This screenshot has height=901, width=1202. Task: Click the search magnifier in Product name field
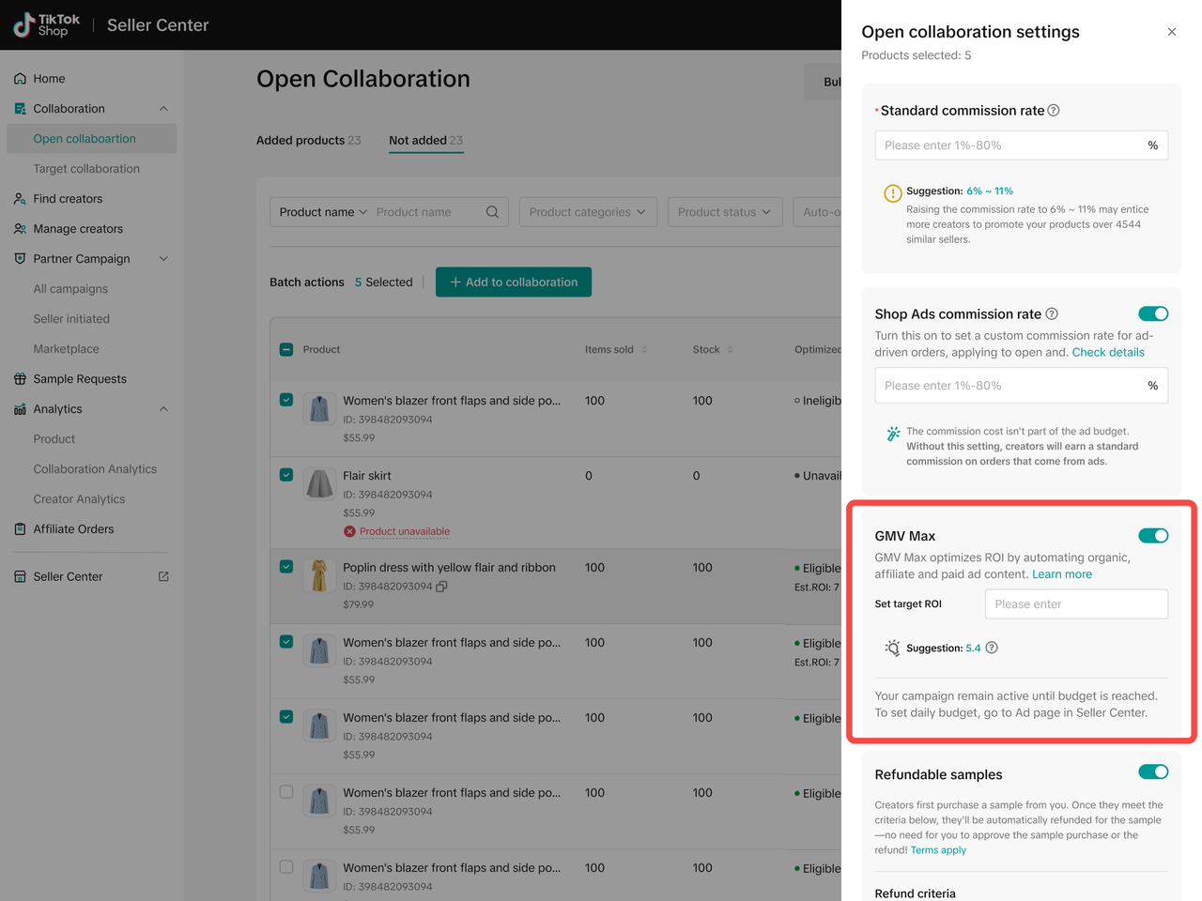pyautogui.click(x=492, y=212)
